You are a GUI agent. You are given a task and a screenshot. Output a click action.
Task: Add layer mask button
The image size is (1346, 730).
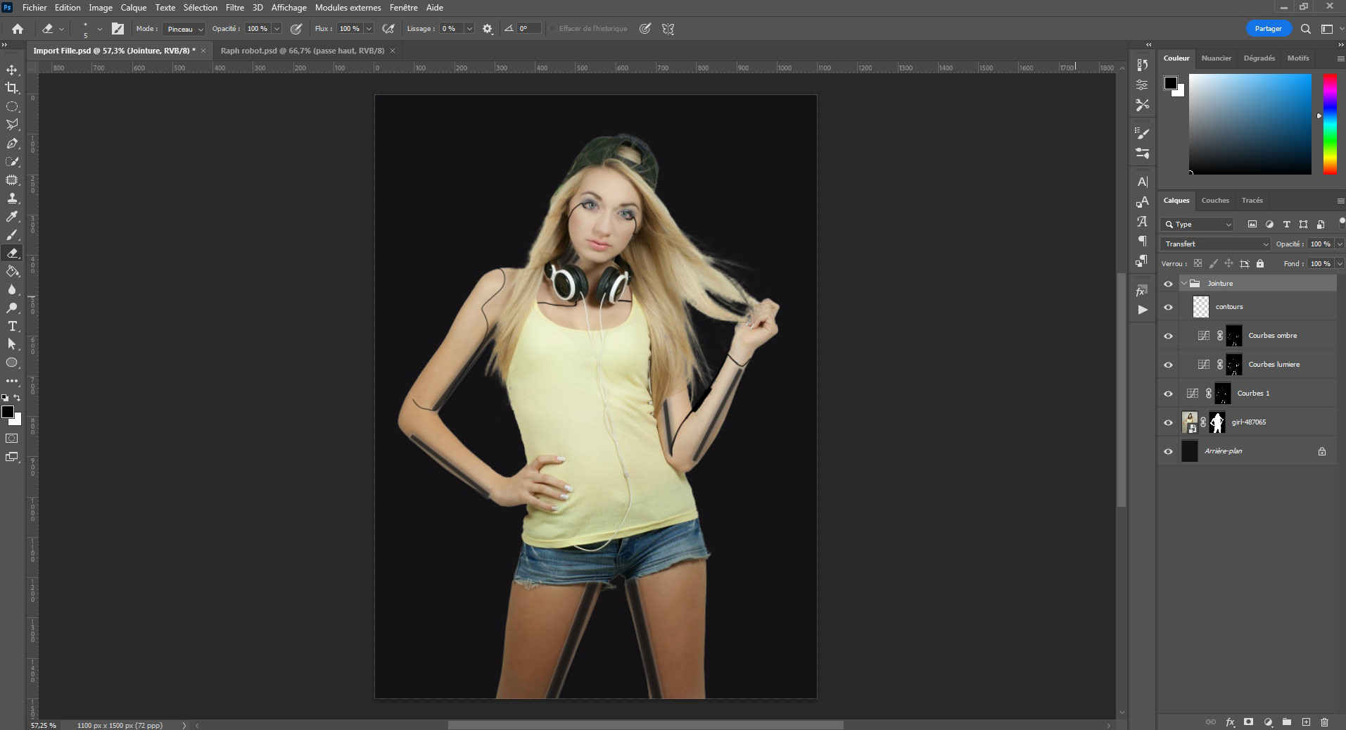pyautogui.click(x=1249, y=722)
